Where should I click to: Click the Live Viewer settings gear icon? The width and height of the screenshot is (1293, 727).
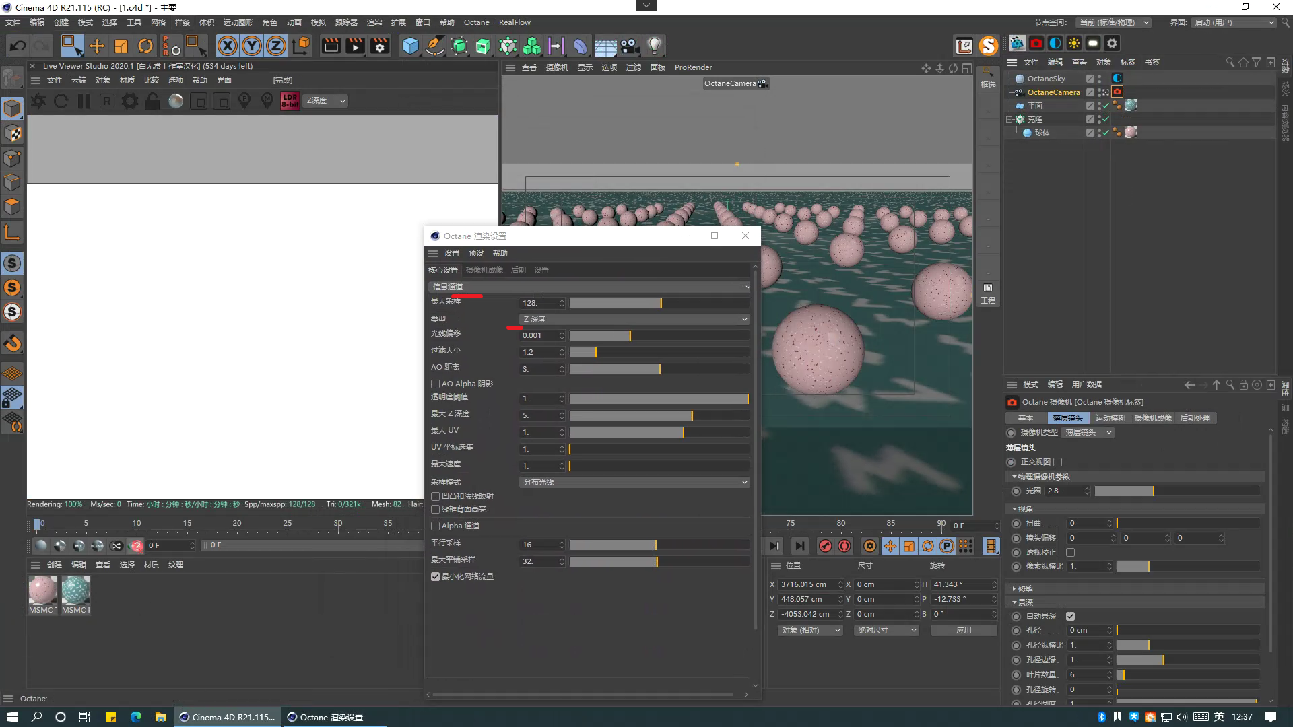129,101
